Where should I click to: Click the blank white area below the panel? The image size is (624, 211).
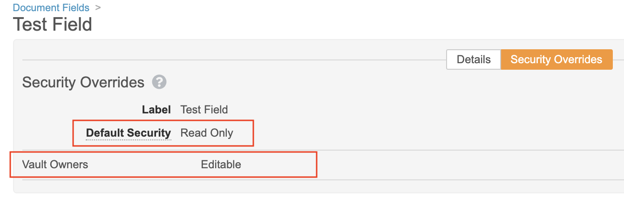312,203
